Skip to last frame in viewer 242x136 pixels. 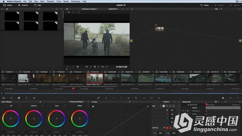pyautogui.click(x=103, y=67)
